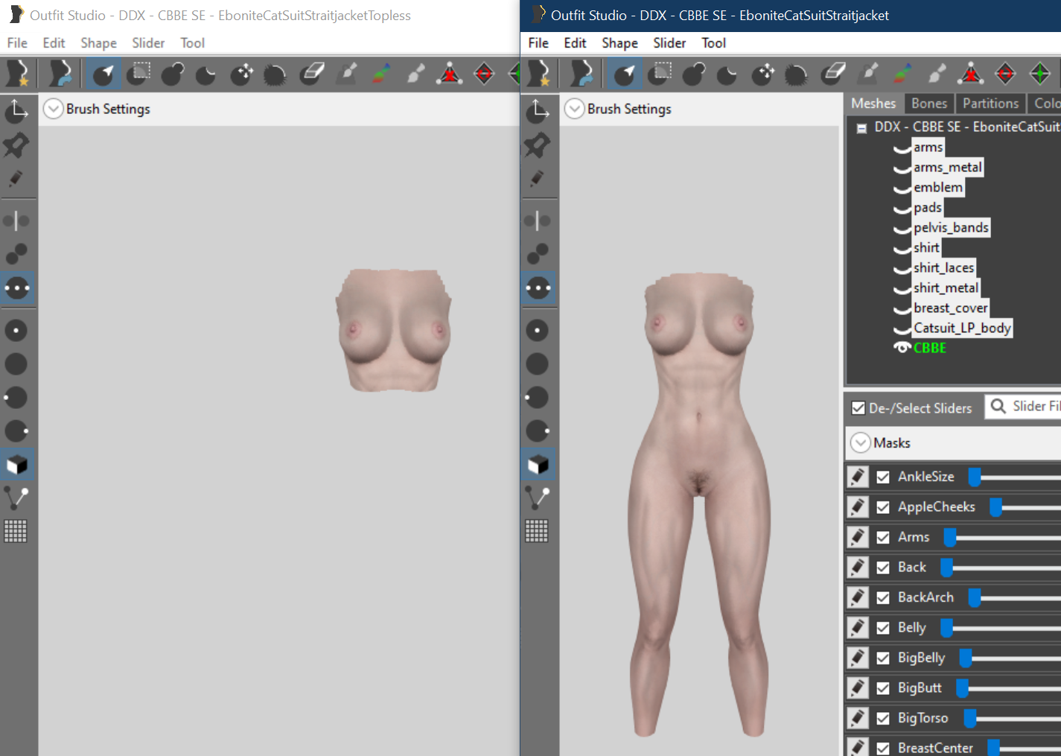Expand the Masks section

[861, 442]
